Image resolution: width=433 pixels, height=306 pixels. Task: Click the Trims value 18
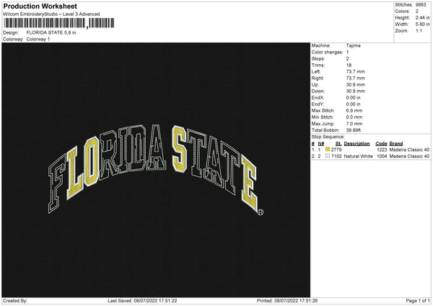[349, 65]
